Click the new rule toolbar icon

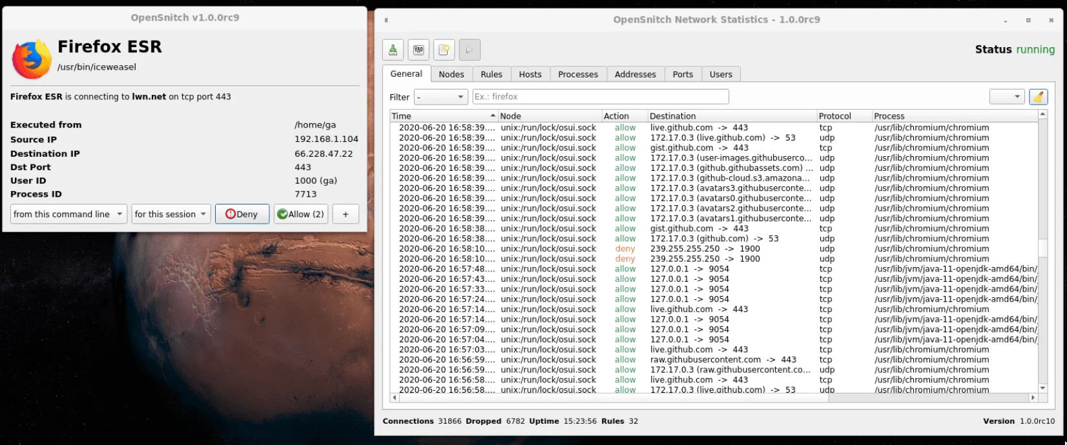point(444,50)
